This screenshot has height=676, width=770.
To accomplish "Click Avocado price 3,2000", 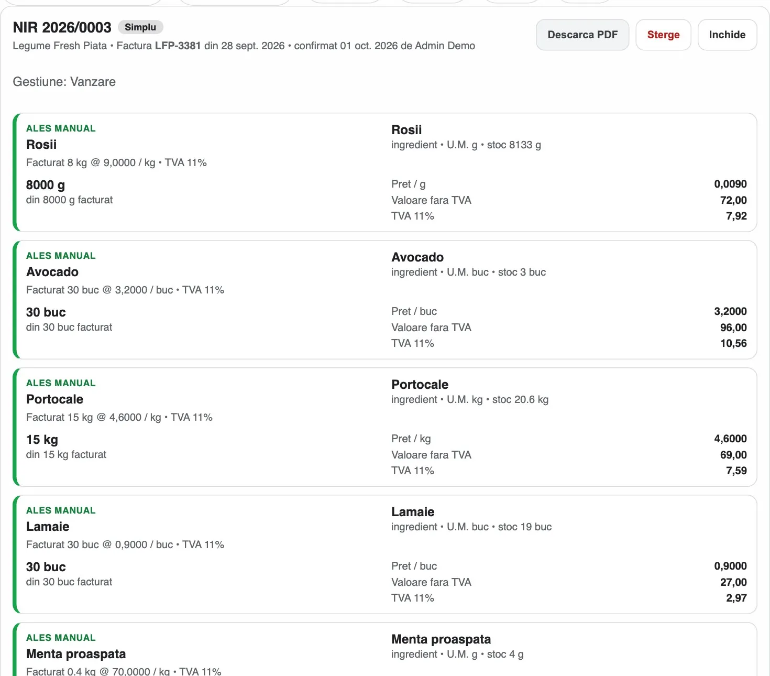I will click(730, 311).
